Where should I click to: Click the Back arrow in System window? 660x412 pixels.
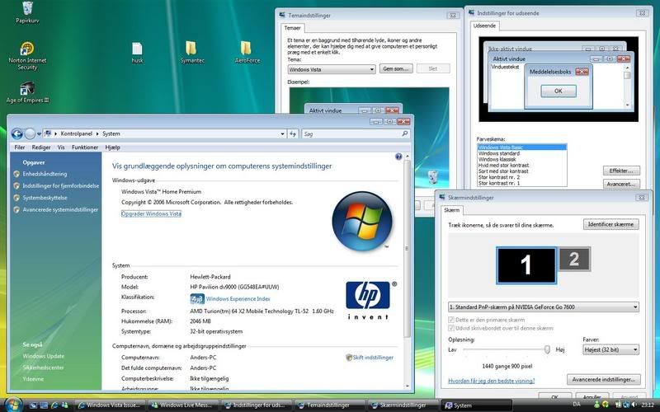(17, 133)
